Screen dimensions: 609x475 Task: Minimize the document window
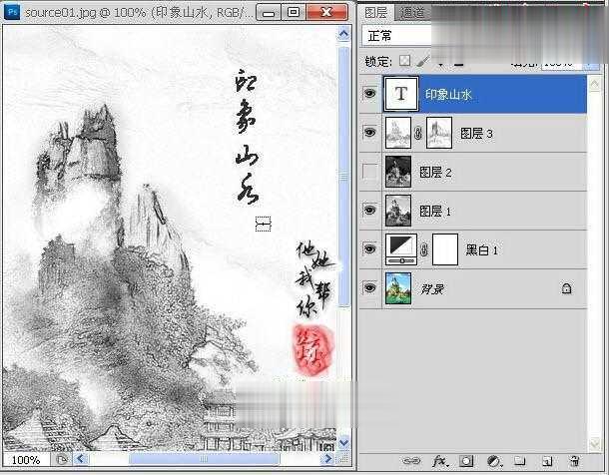tap(269, 12)
